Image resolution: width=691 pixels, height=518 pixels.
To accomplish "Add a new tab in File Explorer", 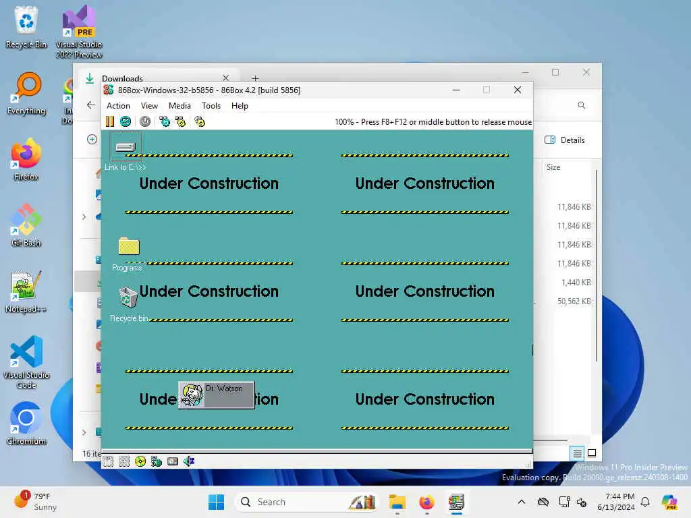I will (255, 78).
